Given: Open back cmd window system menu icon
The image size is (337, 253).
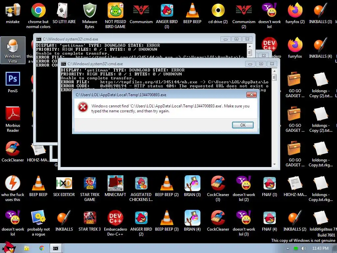Looking at the screenshot, I should [x=39, y=39].
